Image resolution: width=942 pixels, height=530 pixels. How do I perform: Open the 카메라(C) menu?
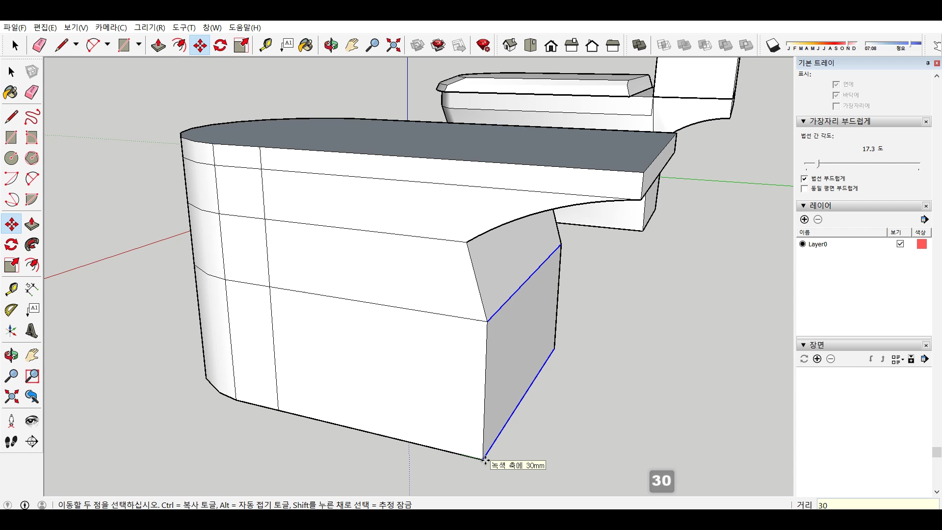click(111, 27)
